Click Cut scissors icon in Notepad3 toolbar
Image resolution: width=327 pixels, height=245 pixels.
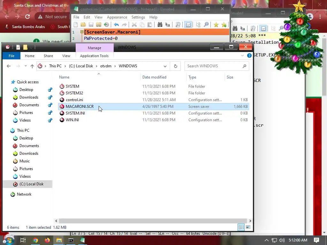(x=134, y=25)
